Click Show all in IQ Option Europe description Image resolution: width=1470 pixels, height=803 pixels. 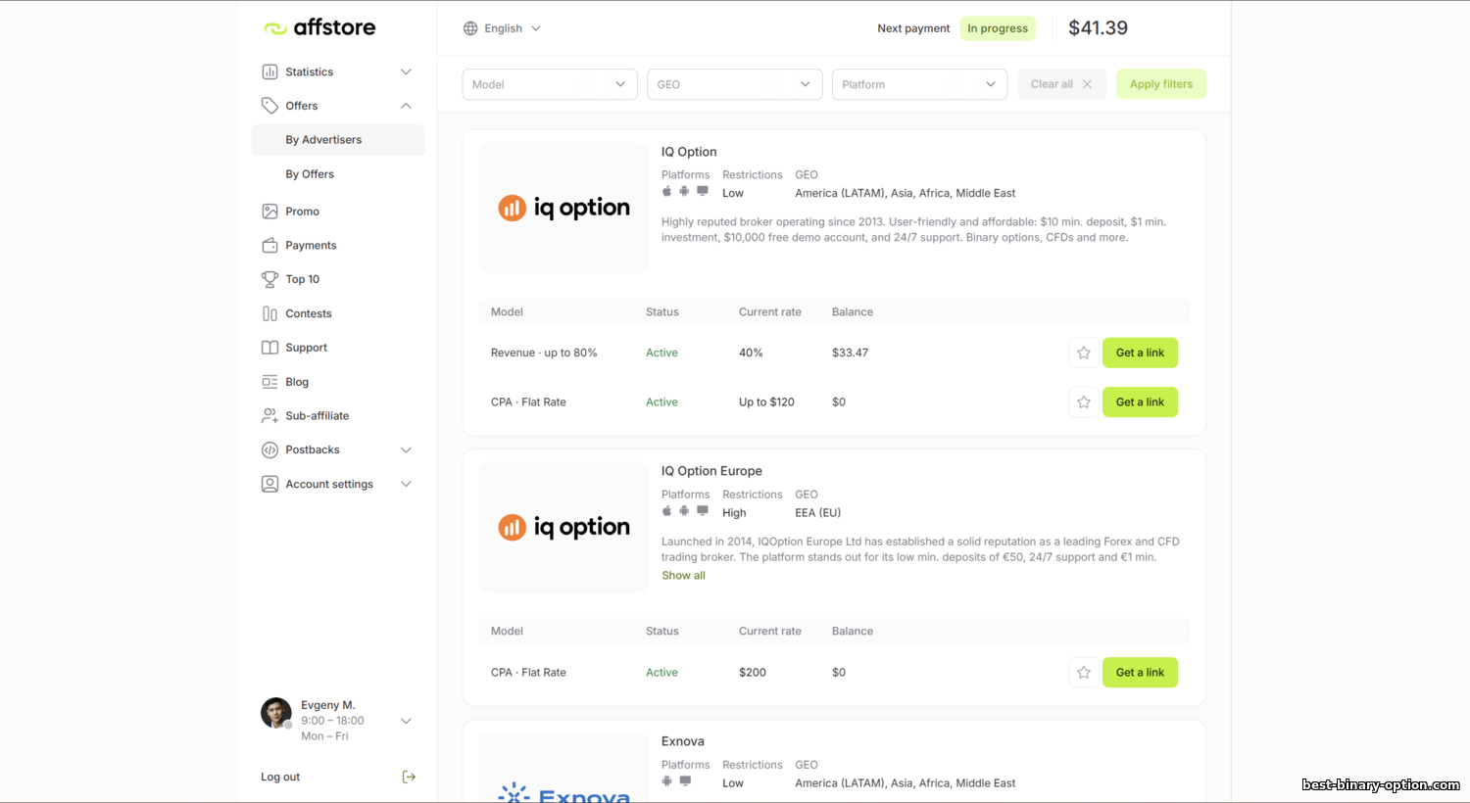683,575
